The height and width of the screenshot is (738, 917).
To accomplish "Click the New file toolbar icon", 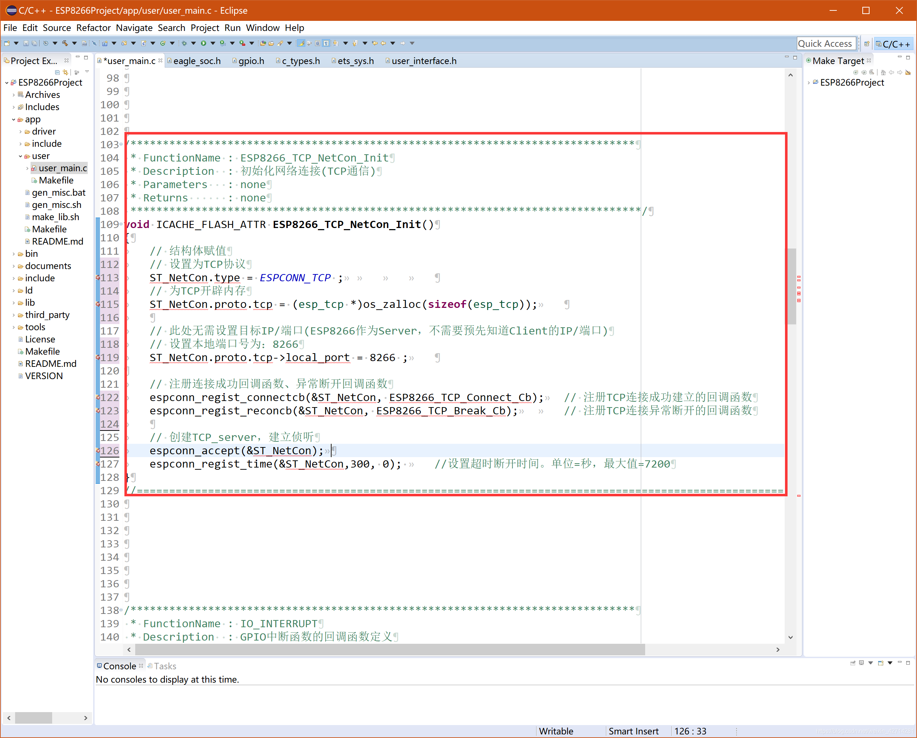I will [x=7, y=44].
